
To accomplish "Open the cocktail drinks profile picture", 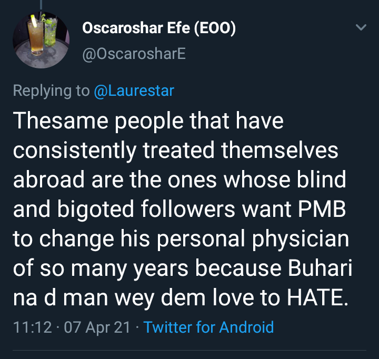I will 41,40.
